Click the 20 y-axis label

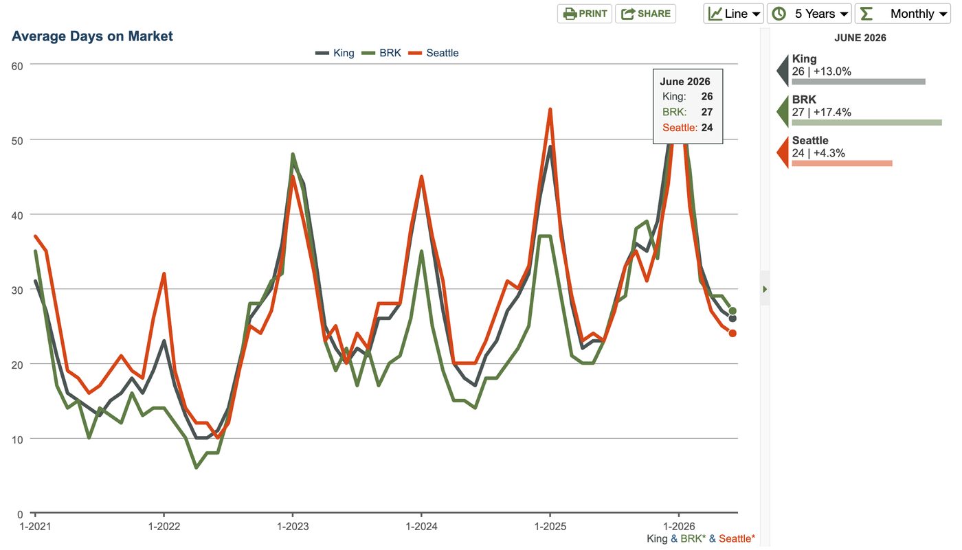pos(16,365)
